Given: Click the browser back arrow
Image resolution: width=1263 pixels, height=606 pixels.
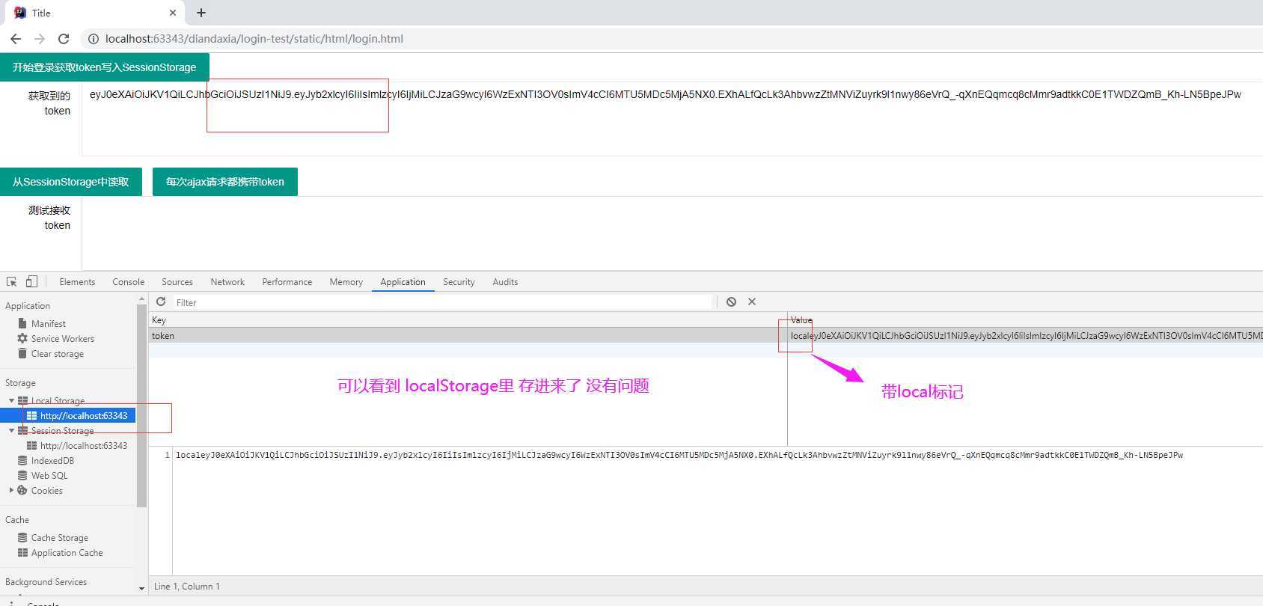Looking at the screenshot, I should pyautogui.click(x=16, y=39).
